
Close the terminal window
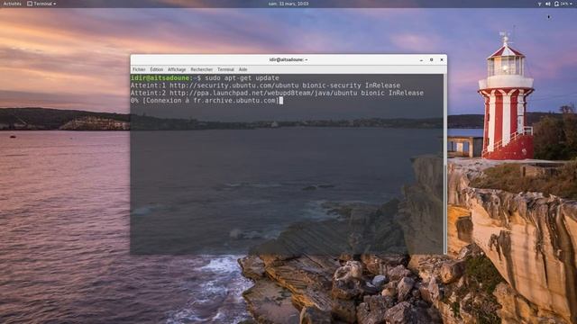click(x=442, y=60)
